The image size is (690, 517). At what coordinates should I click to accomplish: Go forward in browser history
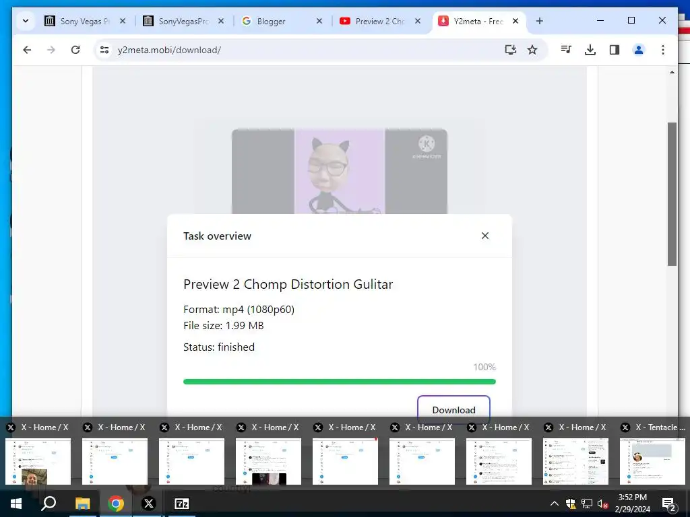(51, 50)
